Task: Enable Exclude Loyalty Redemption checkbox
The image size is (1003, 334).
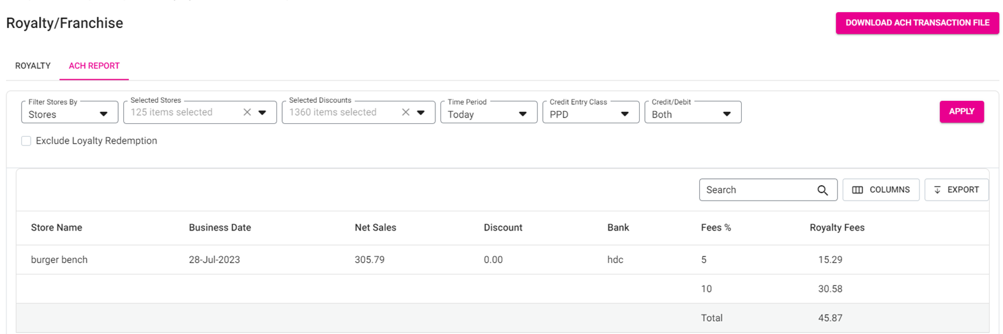Action: (26, 141)
